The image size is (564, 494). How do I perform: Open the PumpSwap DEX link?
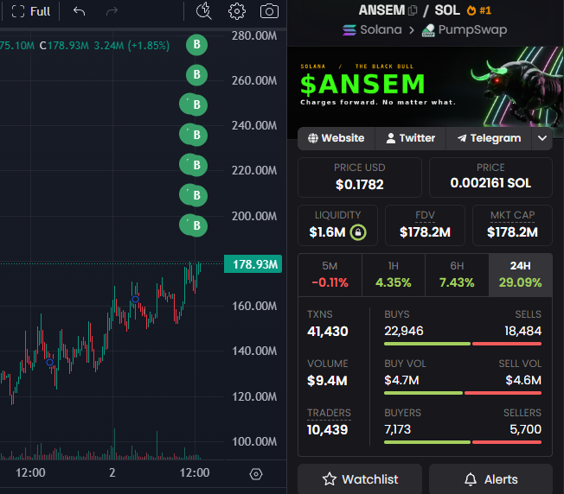465,30
